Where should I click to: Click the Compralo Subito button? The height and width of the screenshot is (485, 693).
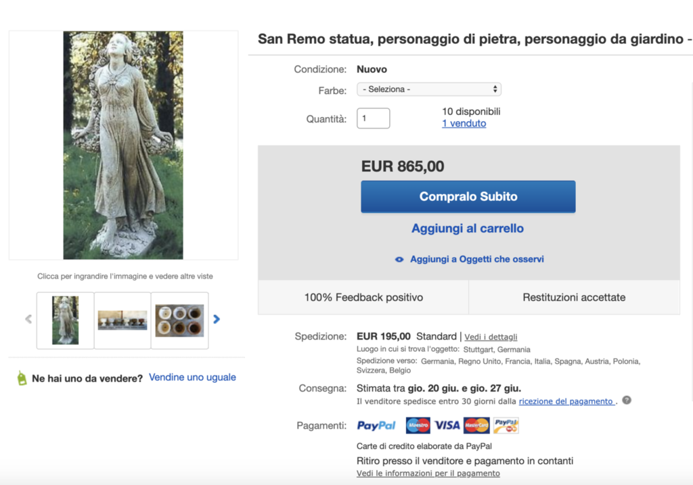[468, 197]
